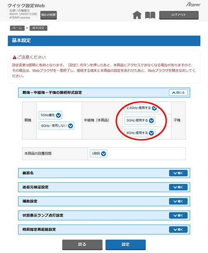This screenshot has width=208, height=253.
Task: Click the 本商品の設置段数 label
Action: [38, 153]
